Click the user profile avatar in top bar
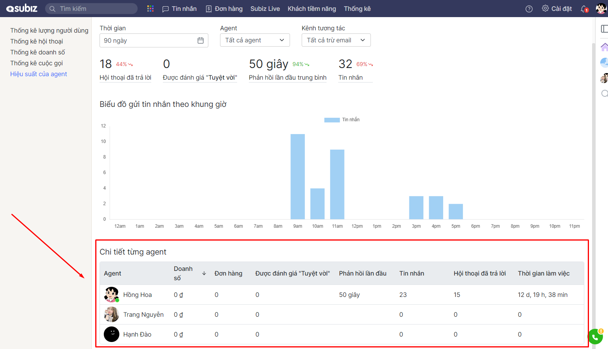Viewport: 608px width, 349px height. click(x=601, y=9)
